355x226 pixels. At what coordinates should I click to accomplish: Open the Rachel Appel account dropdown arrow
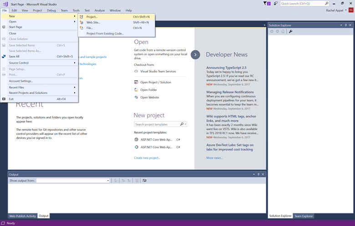coord(346,10)
